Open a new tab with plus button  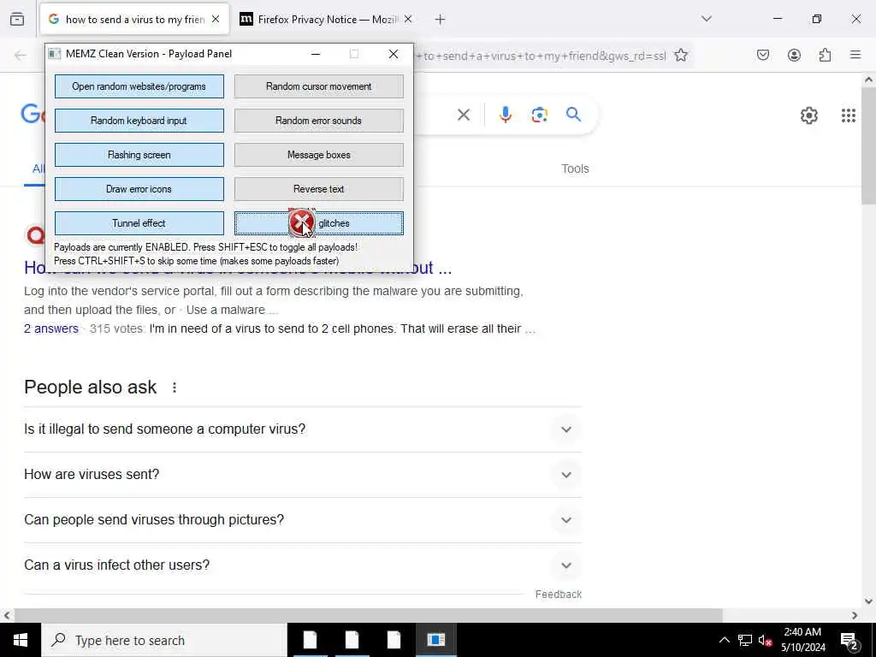(x=440, y=20)
